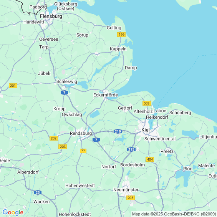The height and width of the screenshot is (217, 217).
Task: Click the A7 highway shield near Rendsburg
Action: coord(96,140)
